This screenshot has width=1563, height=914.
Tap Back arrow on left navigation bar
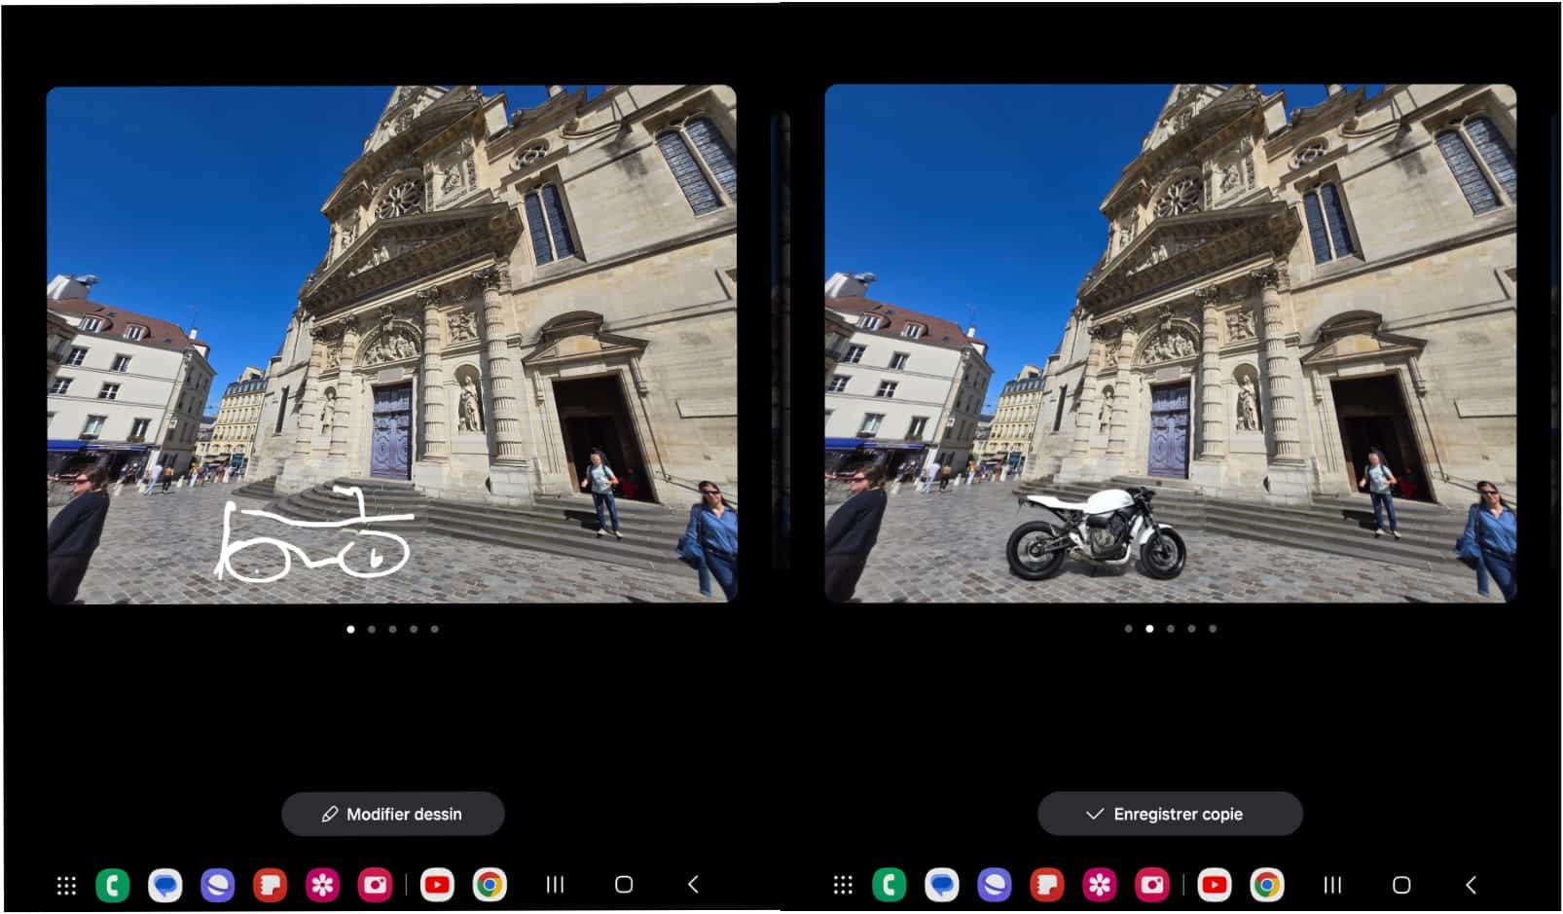click(693, 885)
